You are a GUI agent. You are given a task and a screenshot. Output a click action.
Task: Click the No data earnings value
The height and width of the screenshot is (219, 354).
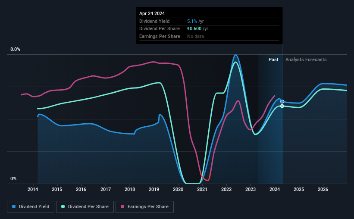tap(195, 36)
